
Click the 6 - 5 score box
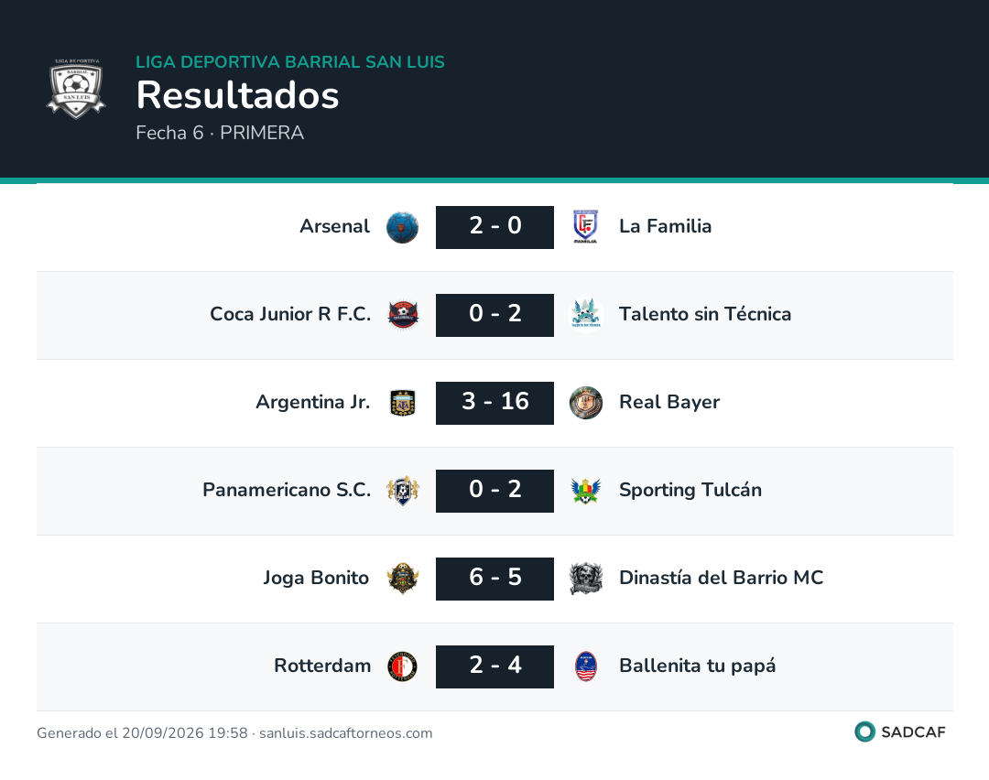click(495, 579)
